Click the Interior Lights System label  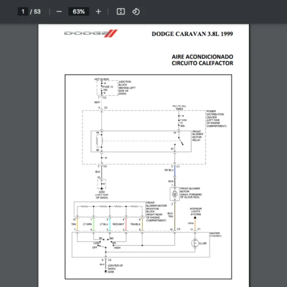click(197, 212)
